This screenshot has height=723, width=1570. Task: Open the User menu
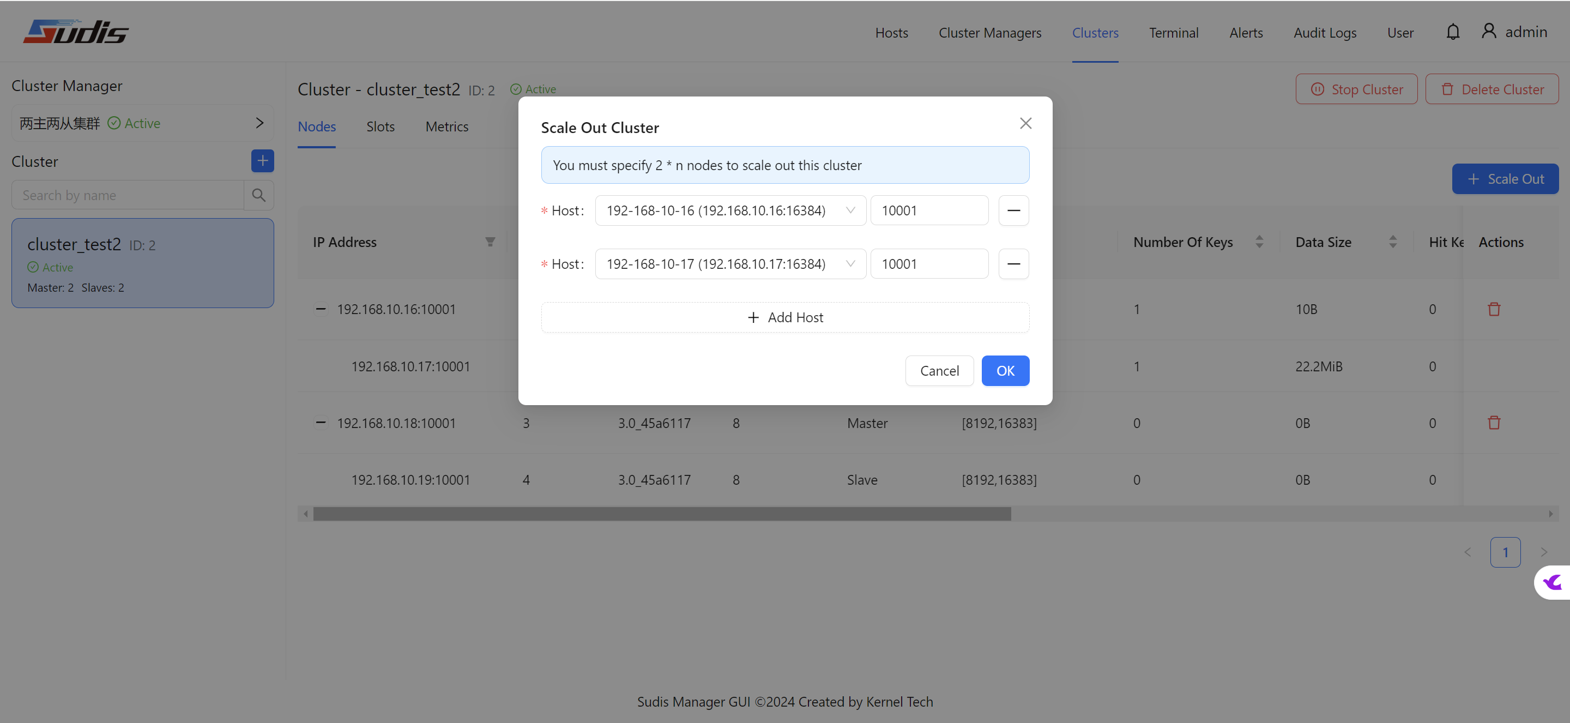(x=1400, y=33)
